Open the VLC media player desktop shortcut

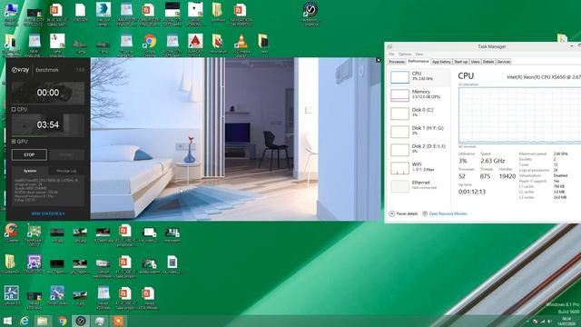coord(241,45)
